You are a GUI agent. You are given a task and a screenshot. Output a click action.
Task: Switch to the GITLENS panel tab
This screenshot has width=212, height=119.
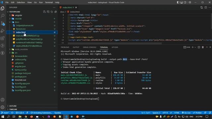pyautogui.click(x=115, y=47)
